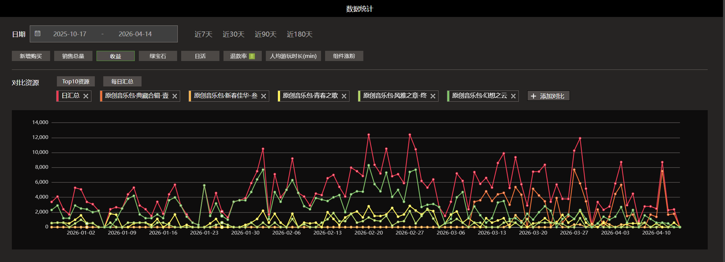Screen dimensions: 725x262
Task: Select the 销售总量 metric tab
Action: click(73, 56)
